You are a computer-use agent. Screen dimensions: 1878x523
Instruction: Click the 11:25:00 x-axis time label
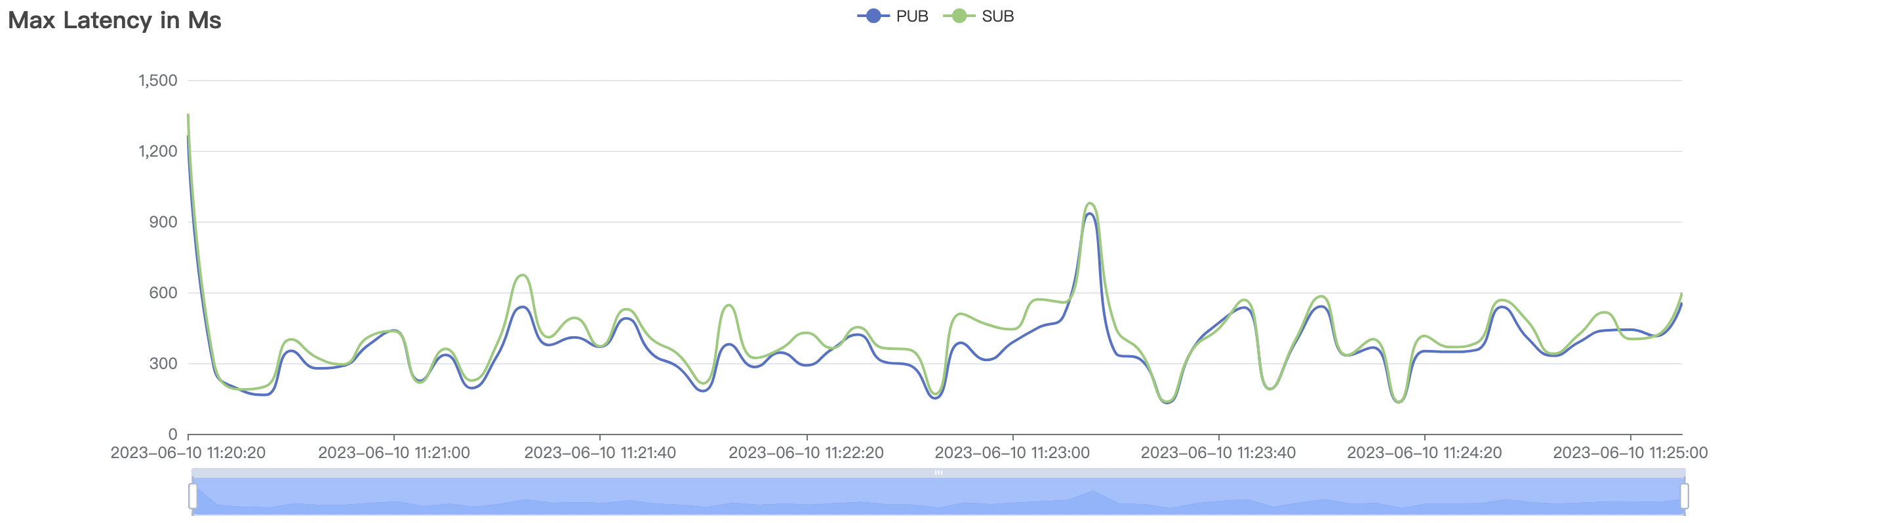point(1630,452)
